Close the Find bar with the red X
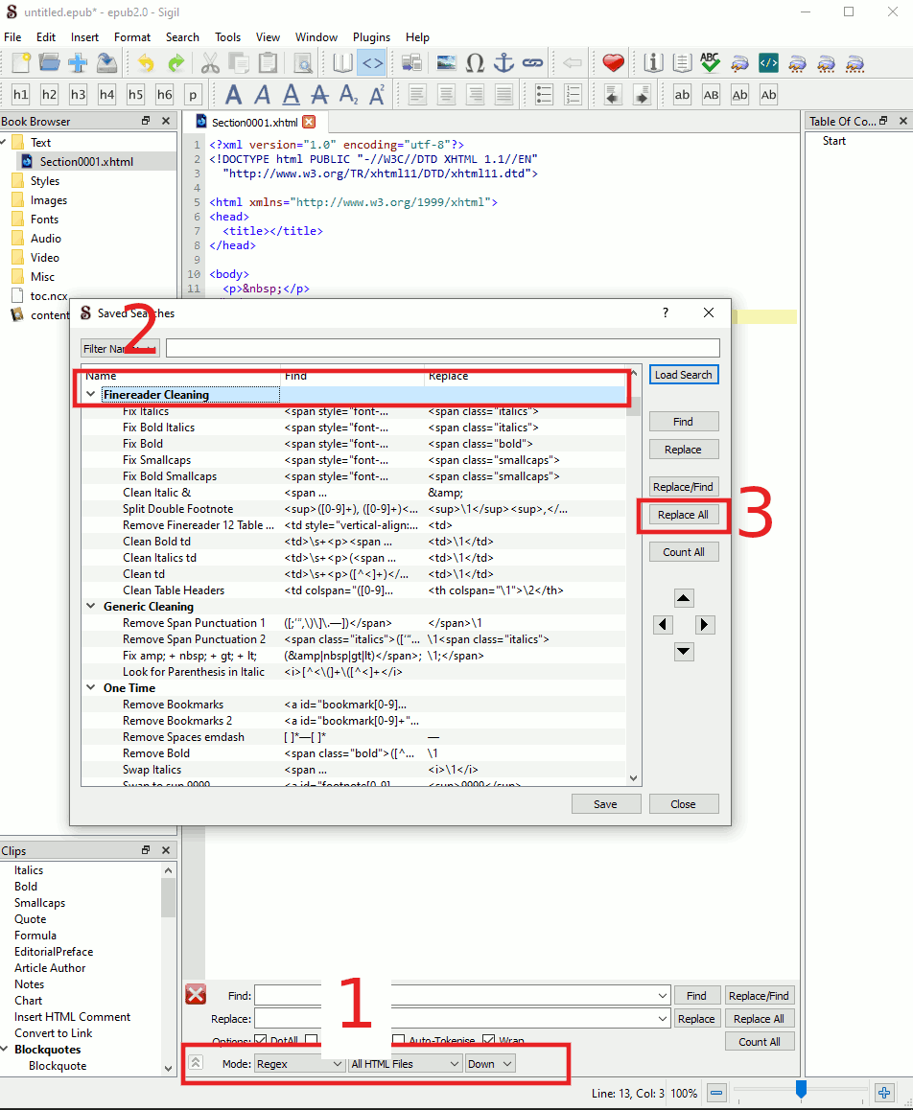The width and height of the screenshot is (913, 1110). (x=196, y=994)
